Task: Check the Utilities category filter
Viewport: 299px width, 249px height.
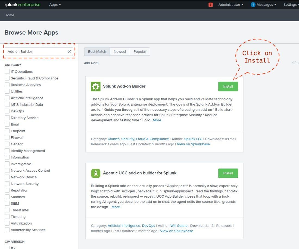Action: pyautogui.click(x=7, y=91)
